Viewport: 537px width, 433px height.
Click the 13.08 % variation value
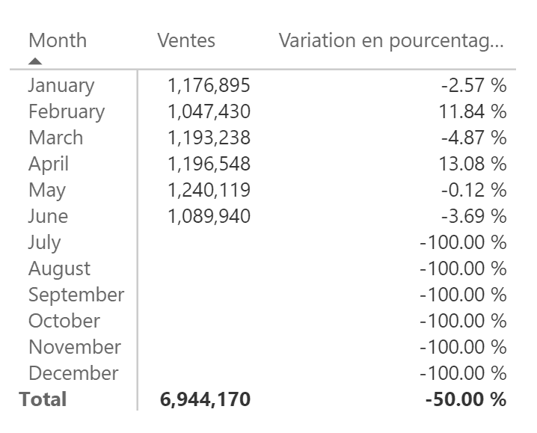tap(474, 164)
